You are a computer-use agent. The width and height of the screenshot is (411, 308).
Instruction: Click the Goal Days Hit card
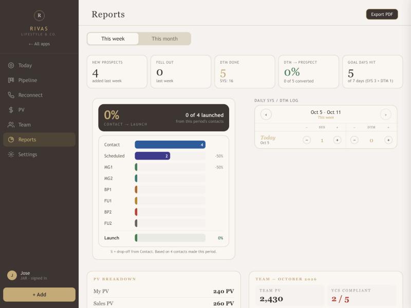coord(372,71)
